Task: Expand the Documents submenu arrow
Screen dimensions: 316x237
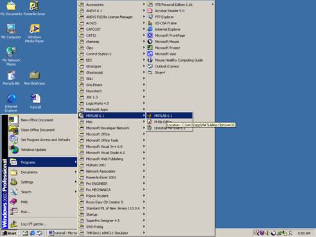Action: [75, 172]
